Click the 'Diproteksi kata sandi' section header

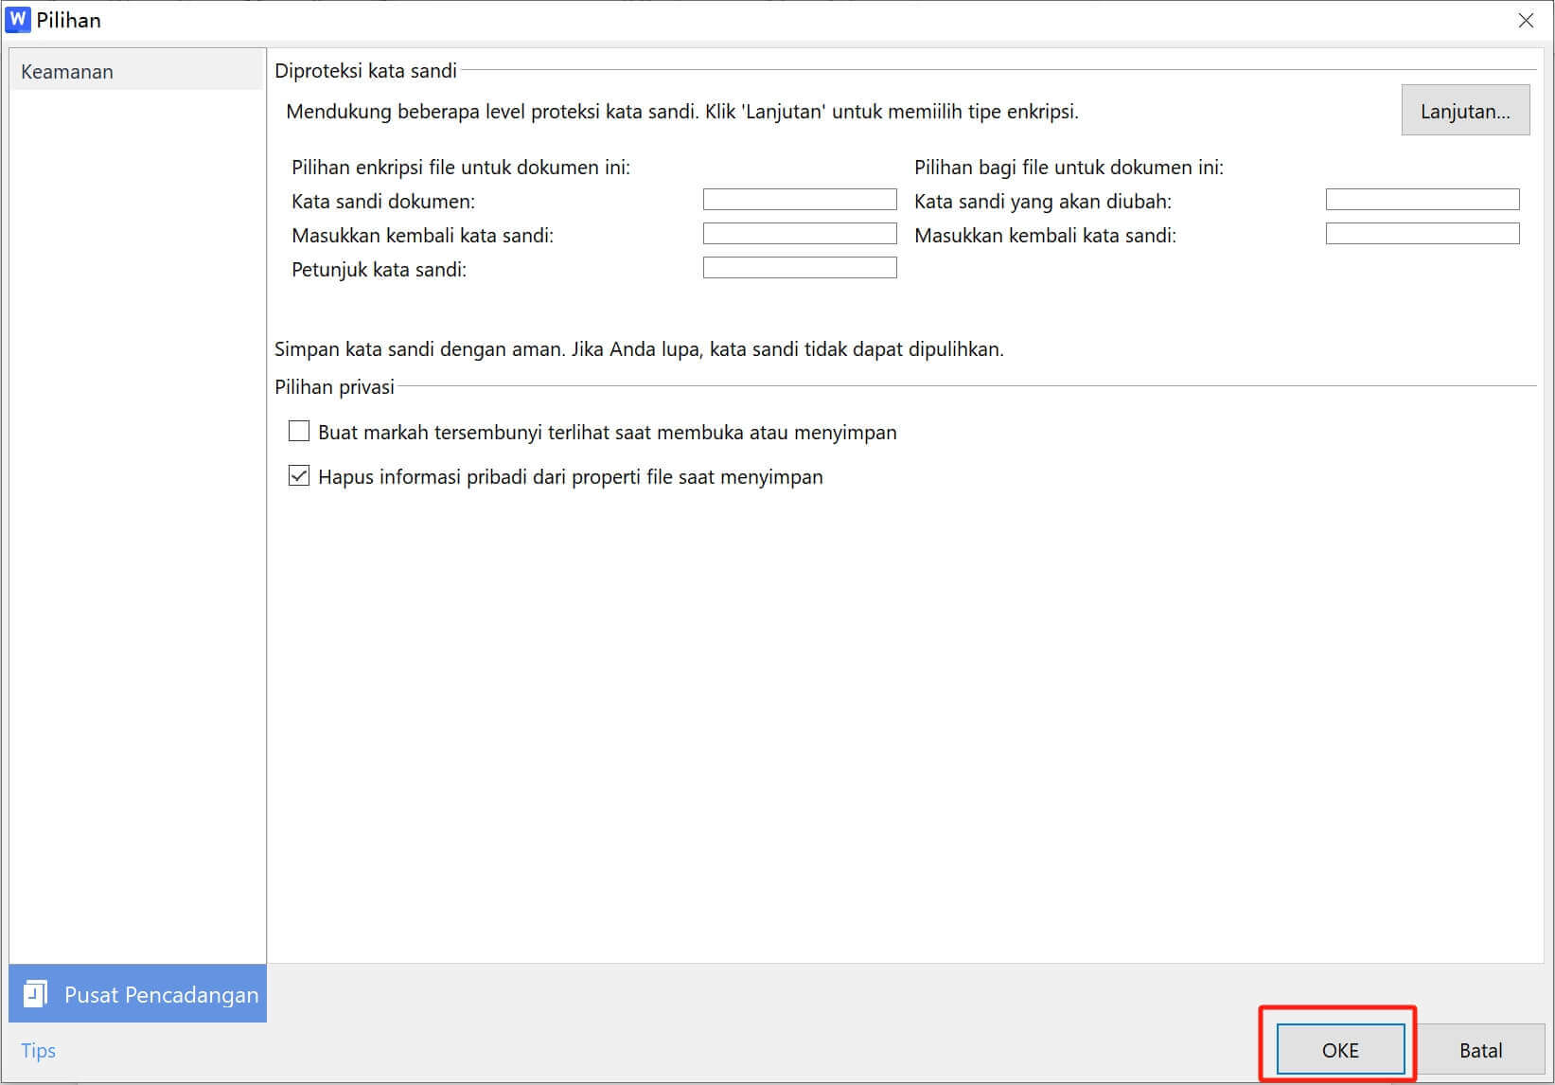(x=365, y=70)
